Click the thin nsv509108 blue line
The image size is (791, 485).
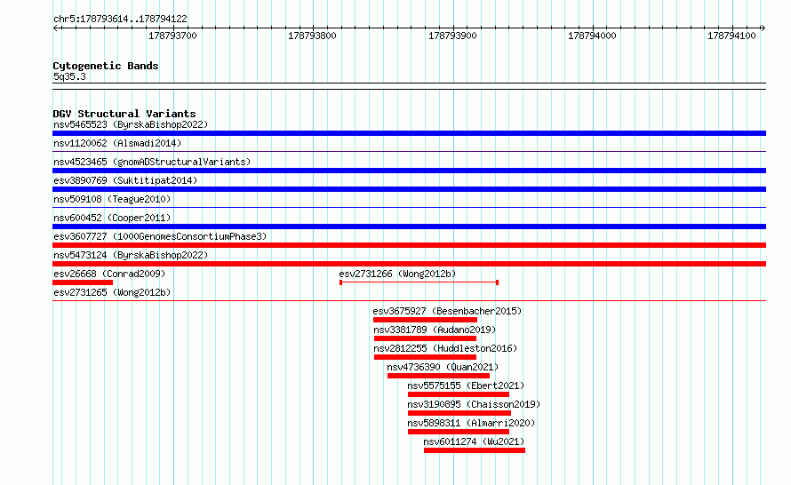409,207
